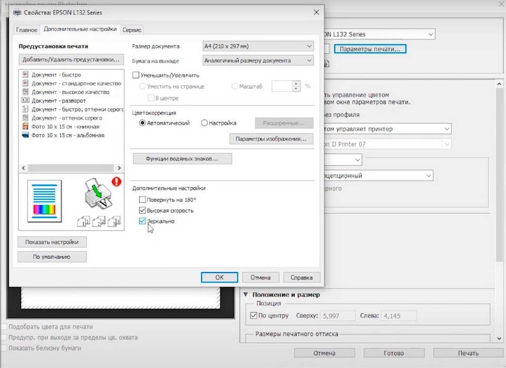Click the 'Фото 10 x 15 см - книжная' preset icon
Viewport: 506px width, 368px height.
point(25,127)
